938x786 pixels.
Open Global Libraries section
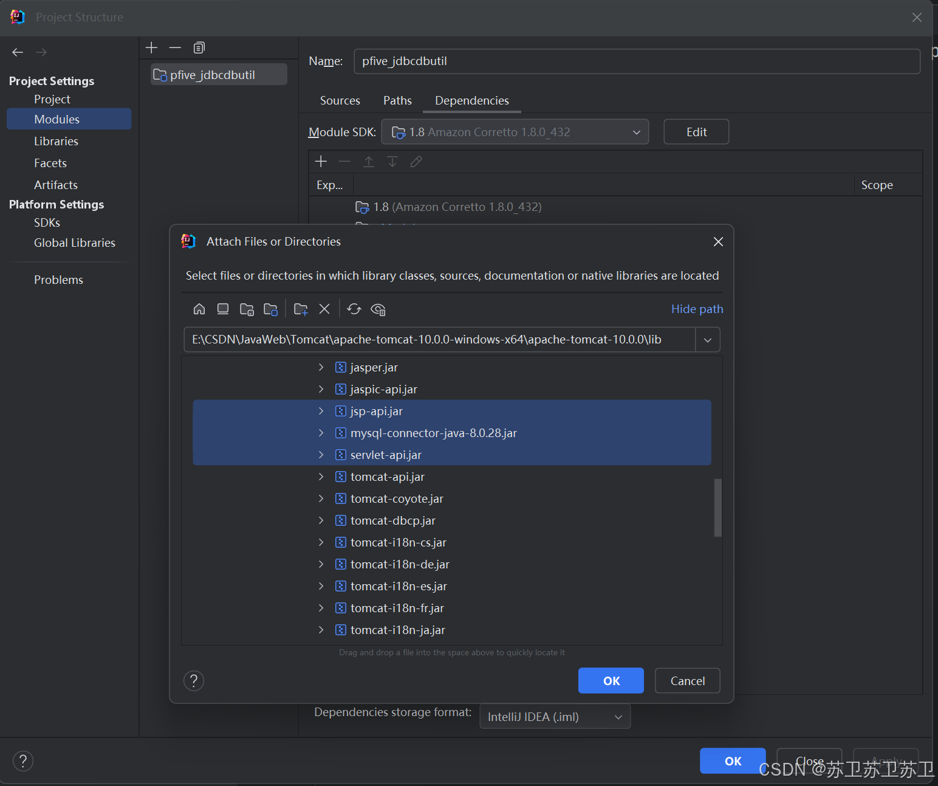tap(75, 243)
